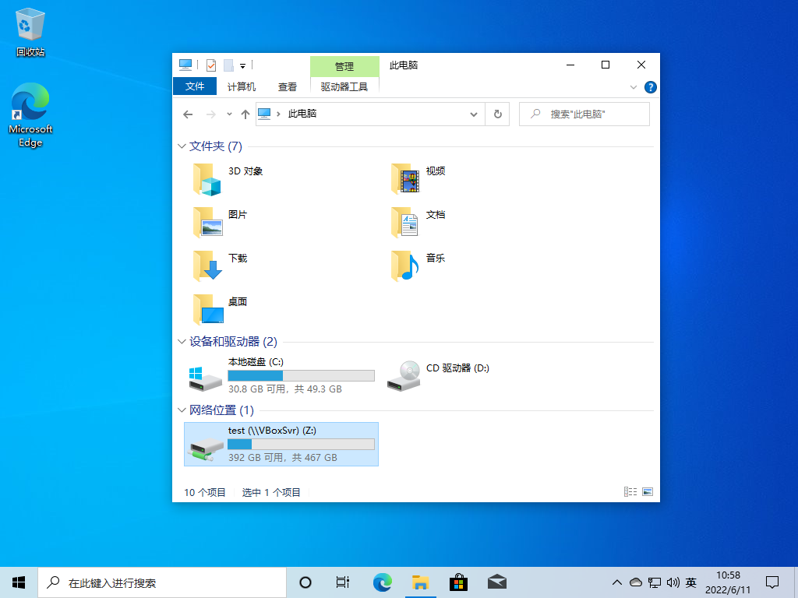This screenshot has width=798, height=598.
Task: Open Recycle Bin on the desktop
Action: 30,23
